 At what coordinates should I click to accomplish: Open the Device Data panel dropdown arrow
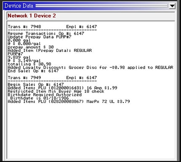coord(172,6)
